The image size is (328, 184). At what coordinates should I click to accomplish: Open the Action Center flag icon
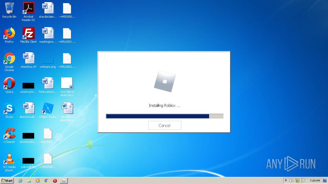pyautogui.click(x=304, y=181)
